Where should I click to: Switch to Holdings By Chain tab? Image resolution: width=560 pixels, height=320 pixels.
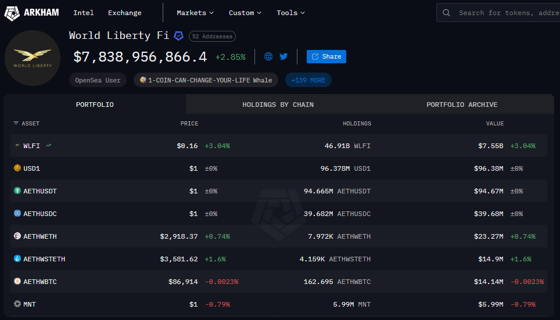[x=278, y=105]
